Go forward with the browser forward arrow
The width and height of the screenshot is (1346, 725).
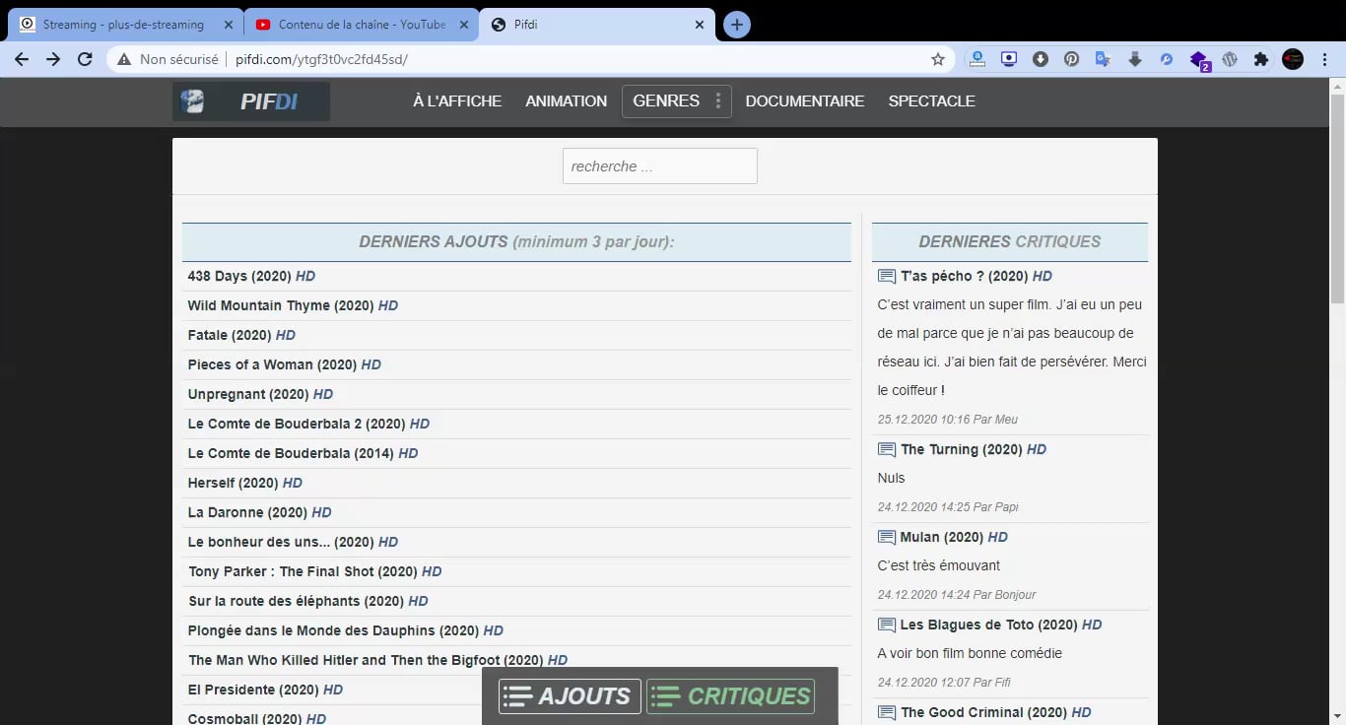click(x=53, y=59)
